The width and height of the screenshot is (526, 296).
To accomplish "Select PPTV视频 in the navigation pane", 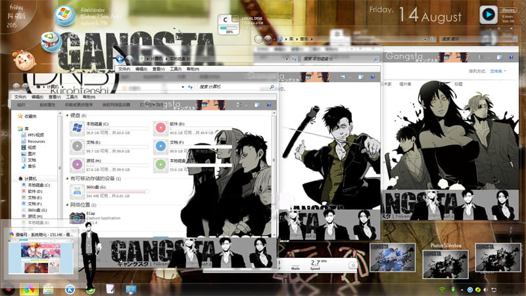I will coord(36,135).
